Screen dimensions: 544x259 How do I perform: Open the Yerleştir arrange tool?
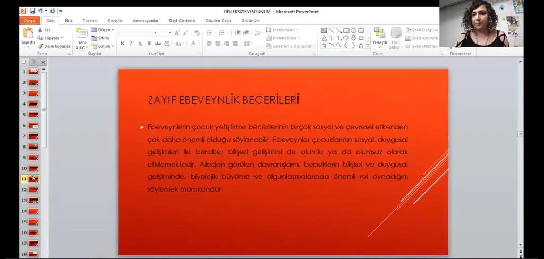379,38
